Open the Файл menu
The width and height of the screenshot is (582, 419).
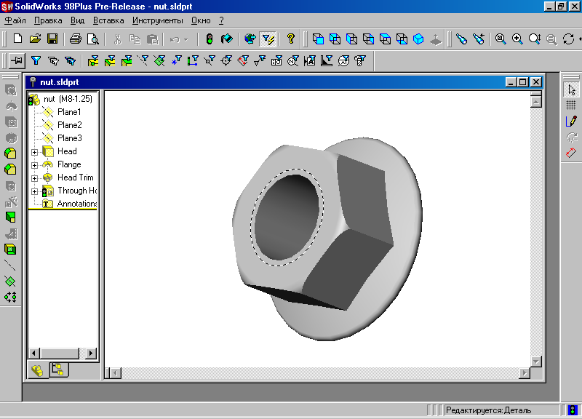click(x=15, y=20)
